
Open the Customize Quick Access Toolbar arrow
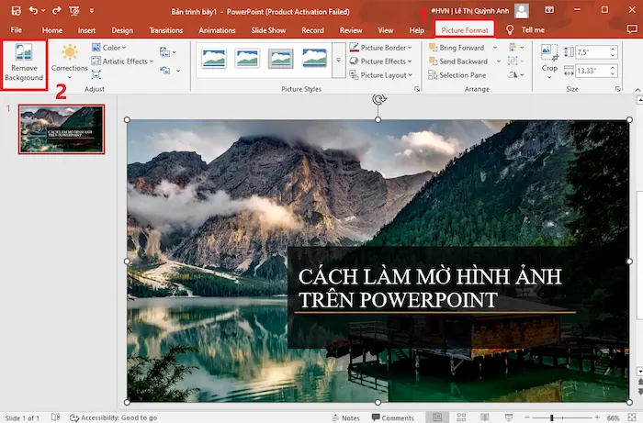[x=92, y=11]
